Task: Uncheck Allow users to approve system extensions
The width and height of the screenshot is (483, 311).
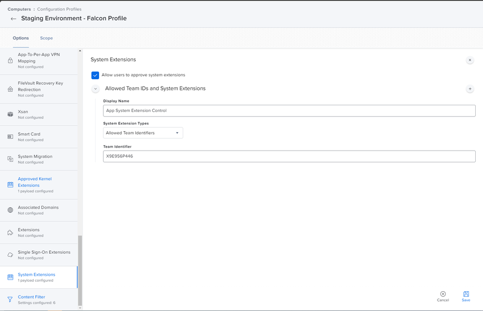Action: click(x=95, y=75)
